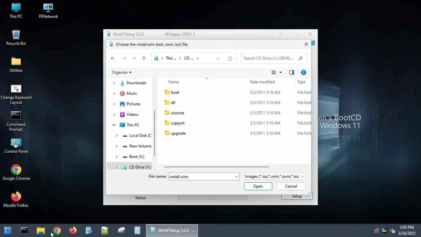
Task: Select the boot folder
Action: coord(175,92)
